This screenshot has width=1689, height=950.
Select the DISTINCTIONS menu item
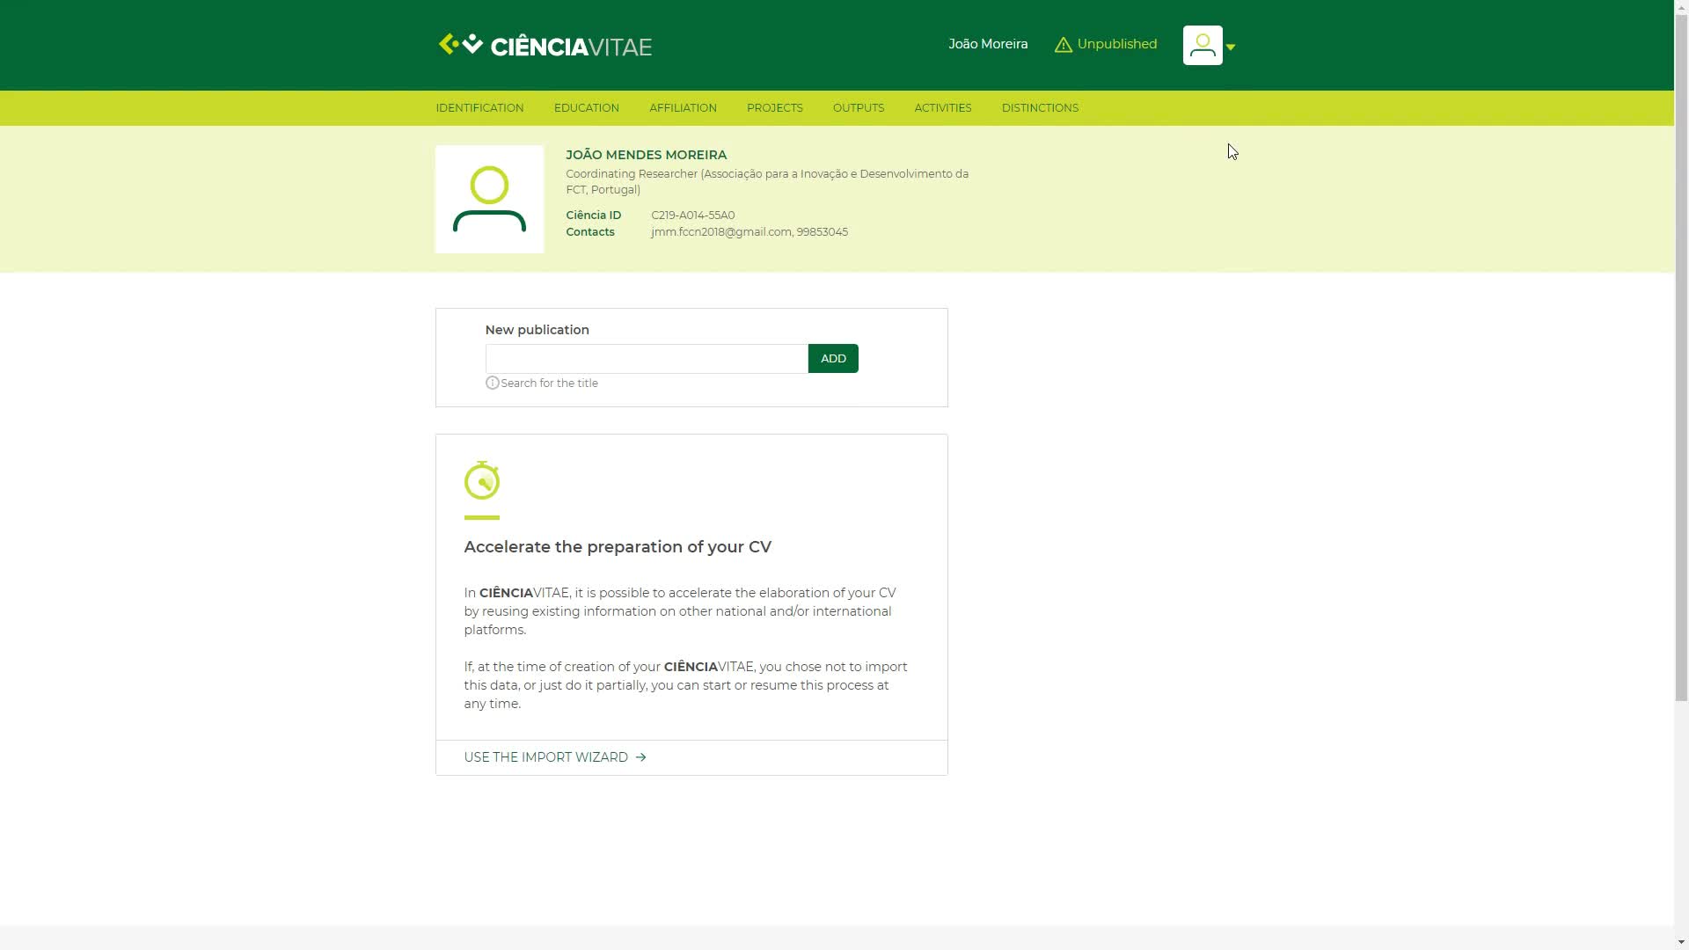coord(1040,106)
